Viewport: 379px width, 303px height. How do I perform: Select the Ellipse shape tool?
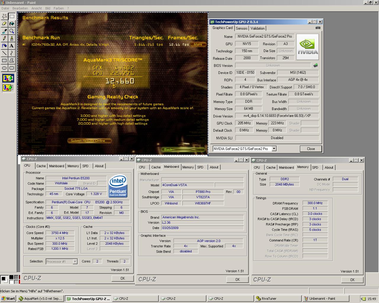[4, 68]
